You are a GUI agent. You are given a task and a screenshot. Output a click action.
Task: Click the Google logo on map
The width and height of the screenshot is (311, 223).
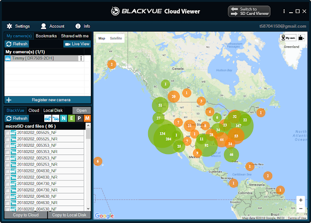(104, 215)
